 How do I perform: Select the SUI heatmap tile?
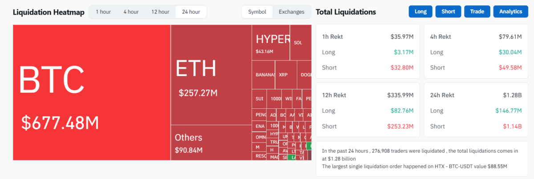pos(259,99)
